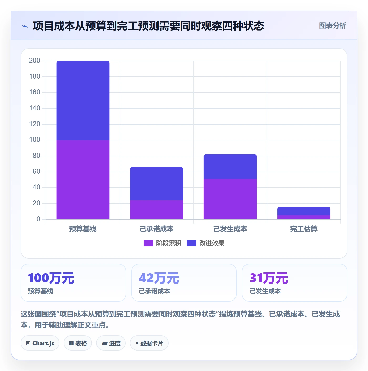Select the Chart.js tag chip
This screenshot has width=368, height=371.
(x=40, y=343)
